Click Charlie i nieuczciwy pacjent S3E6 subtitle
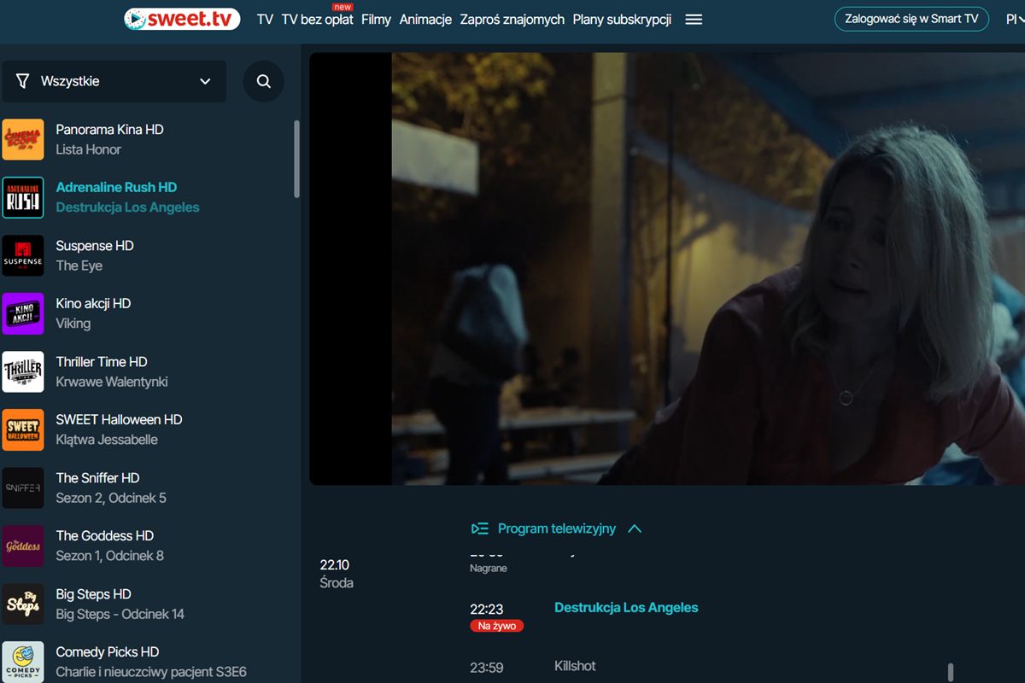This screenshot has height=683, width=1025. coord(151,672)
